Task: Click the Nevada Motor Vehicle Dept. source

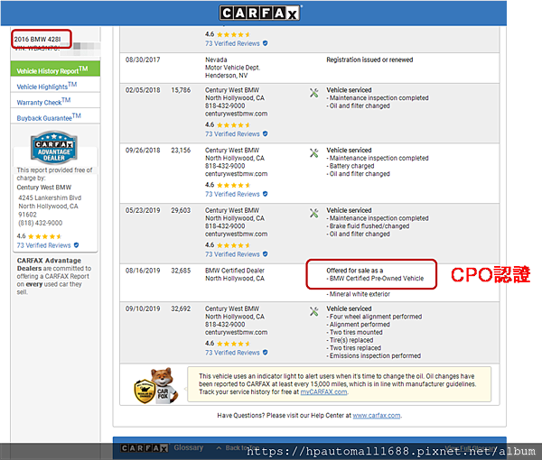Action: 233,63
